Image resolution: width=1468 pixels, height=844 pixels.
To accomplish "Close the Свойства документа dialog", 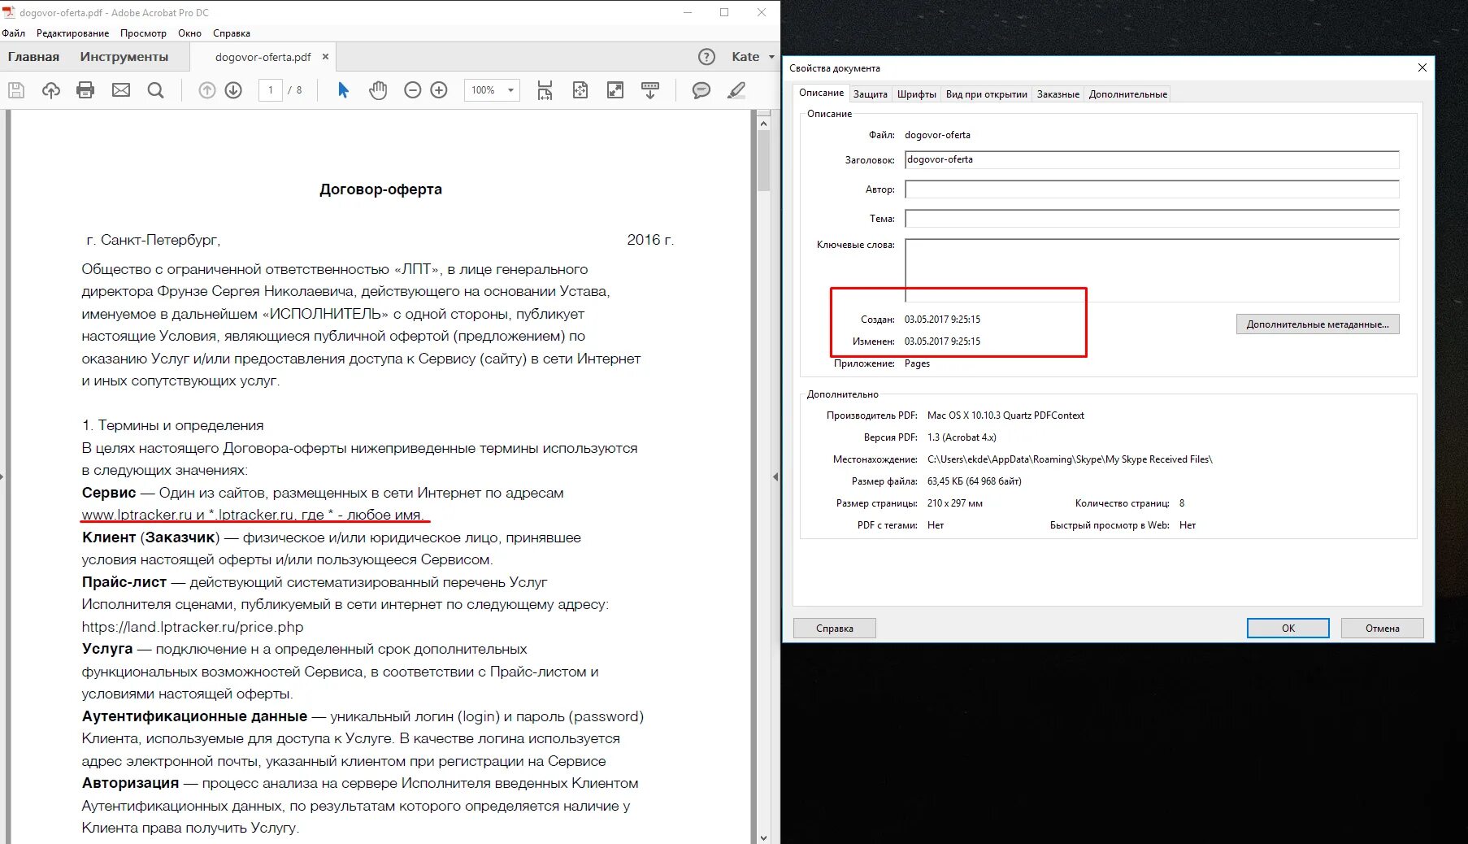I will [x=1422, y=67].
